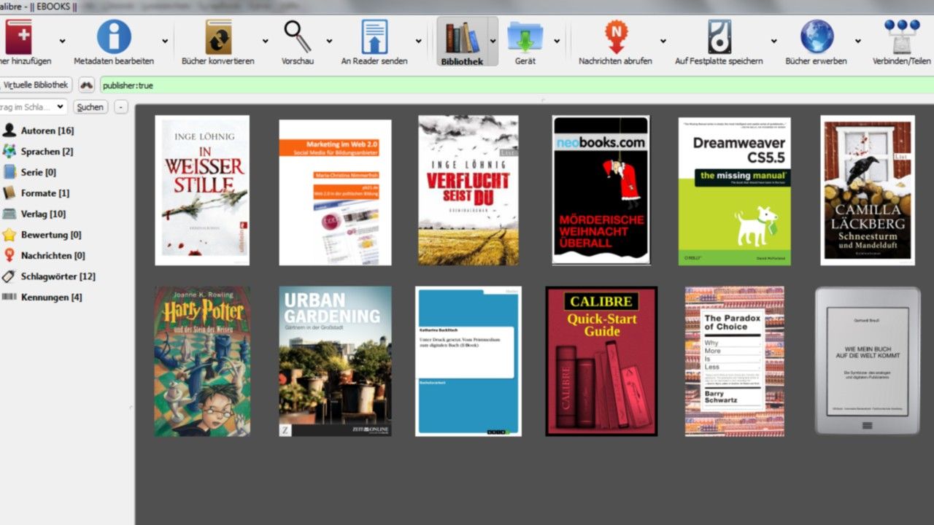The height and width of the screenshot is (525, 934).
Task: Open dropdown arrow beside Nachrichten abrufen
Action: (663, 42)
